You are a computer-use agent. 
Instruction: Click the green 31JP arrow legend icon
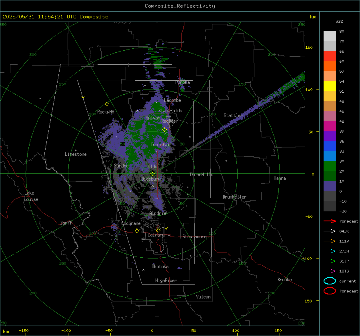point(330,261)
